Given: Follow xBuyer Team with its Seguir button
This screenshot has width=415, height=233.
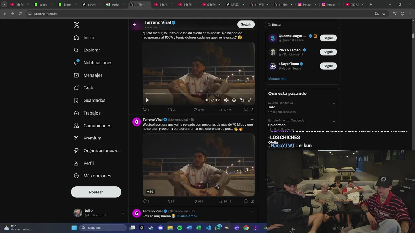Looking at the screenshot, I should 328,66.
